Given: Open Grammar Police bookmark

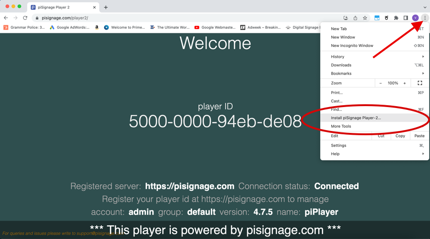Looking at the screenshot, I should coord(24,27).
